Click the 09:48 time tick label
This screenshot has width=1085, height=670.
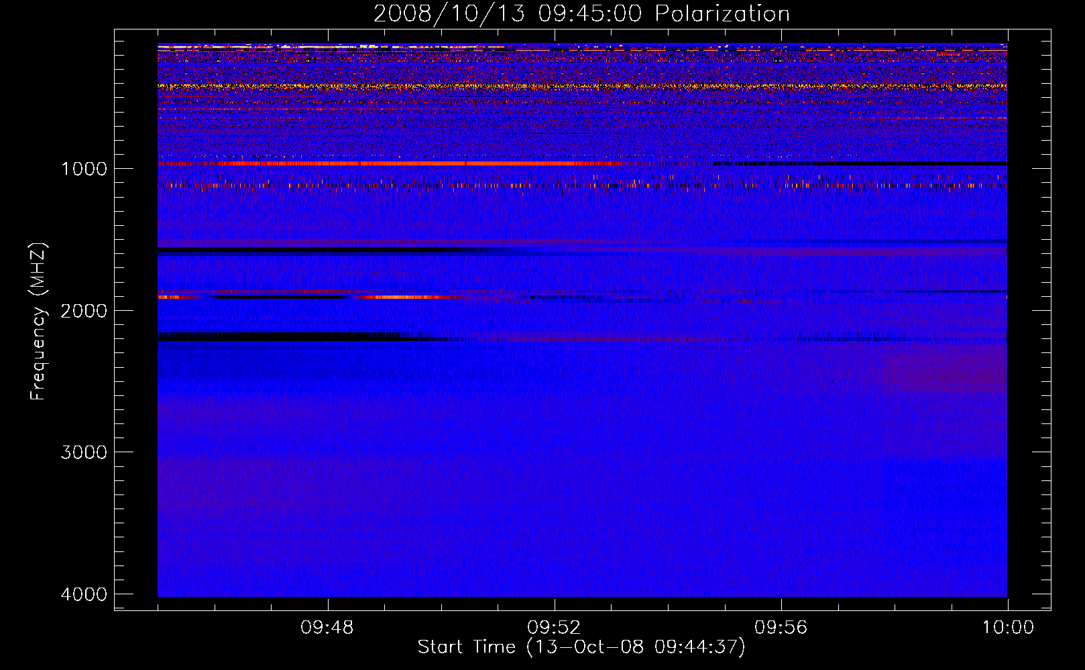click(x=327, y=628)
